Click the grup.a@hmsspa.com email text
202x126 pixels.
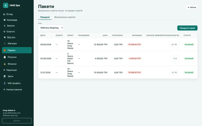(x=12, y=113)
